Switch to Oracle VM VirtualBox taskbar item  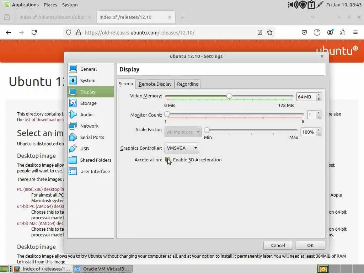point(103,269)
